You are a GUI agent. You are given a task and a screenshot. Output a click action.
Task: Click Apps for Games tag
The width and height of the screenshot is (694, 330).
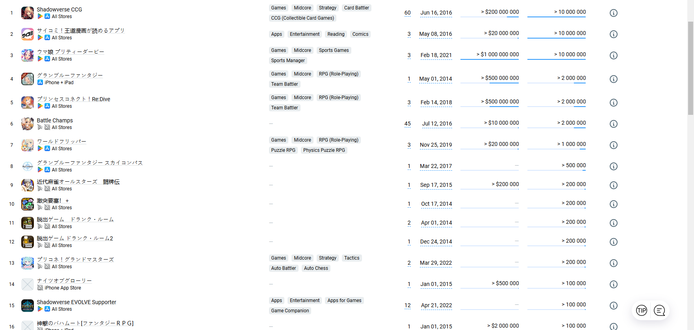(x=344, y=301)
